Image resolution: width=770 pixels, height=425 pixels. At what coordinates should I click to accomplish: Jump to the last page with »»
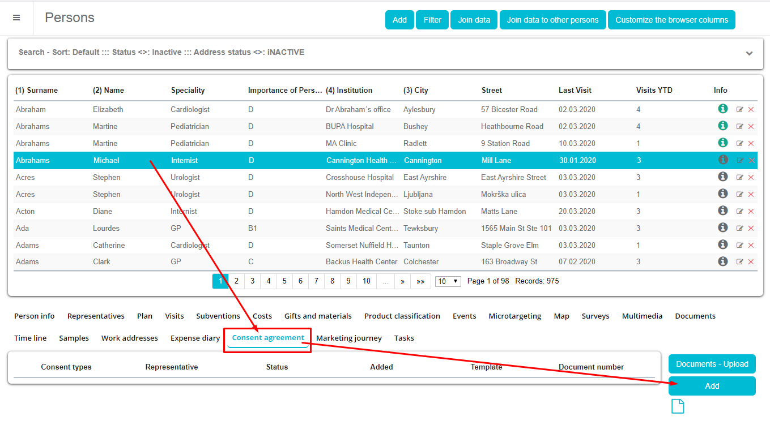pyautogui.click(x=420, y=281)
